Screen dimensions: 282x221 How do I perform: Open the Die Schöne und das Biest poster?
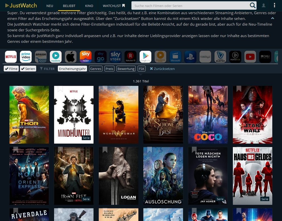[163, 115]
